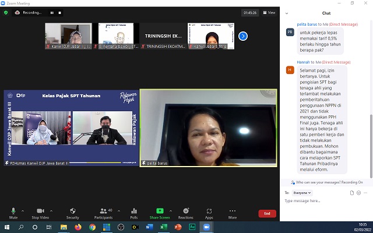Mute the microphone
Screen dimensions: 373x233
[x=13, y=213]
